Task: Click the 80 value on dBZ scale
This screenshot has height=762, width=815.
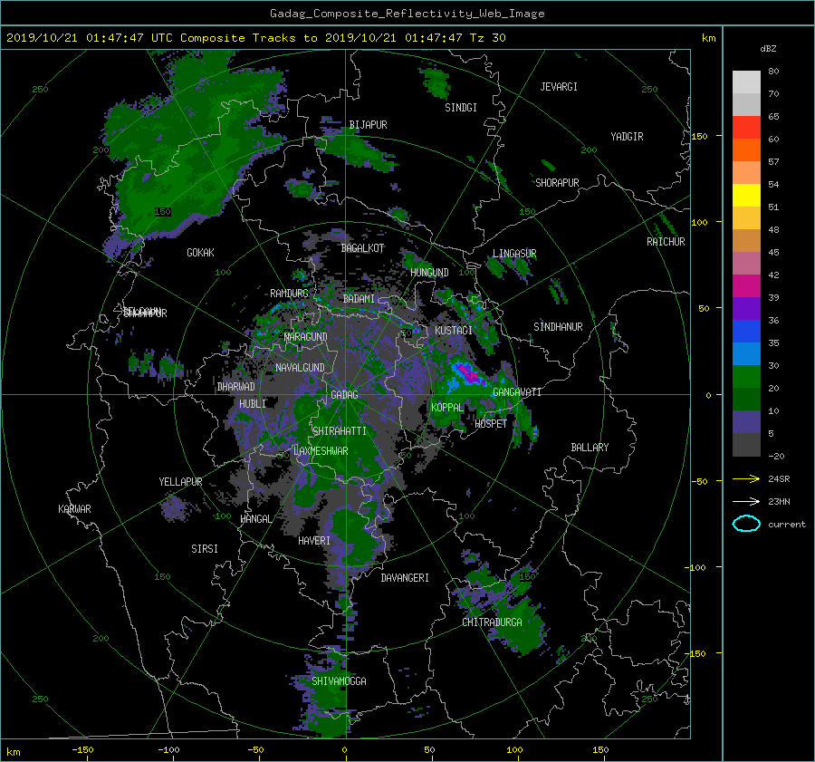Action: pyautogui.click(x=773, y=72)
